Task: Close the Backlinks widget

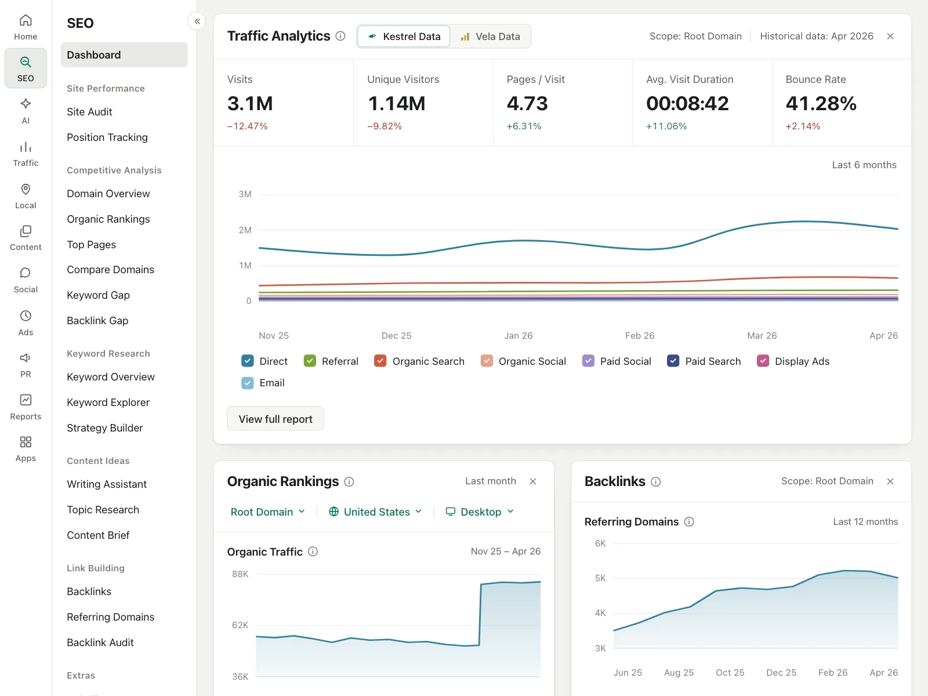Action: point(890,481)
